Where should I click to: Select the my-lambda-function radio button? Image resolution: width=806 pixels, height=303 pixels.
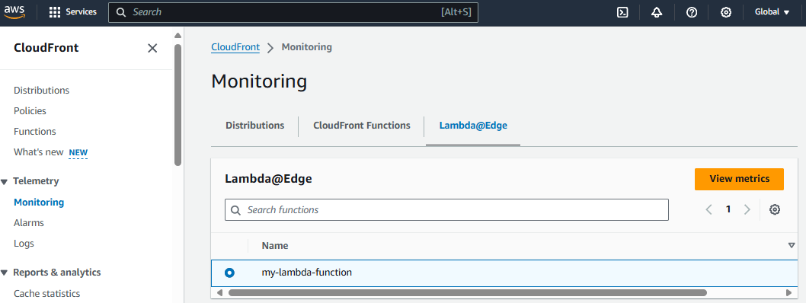point(229,273)
